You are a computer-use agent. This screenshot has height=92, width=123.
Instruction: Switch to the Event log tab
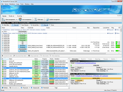[x=19, y=16]
